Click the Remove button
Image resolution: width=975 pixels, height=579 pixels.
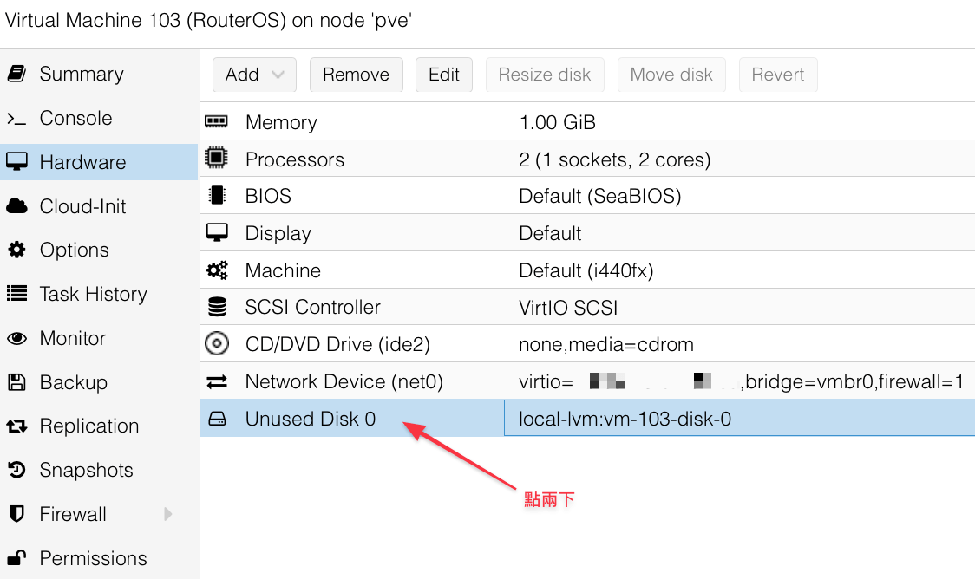[357, 75]
